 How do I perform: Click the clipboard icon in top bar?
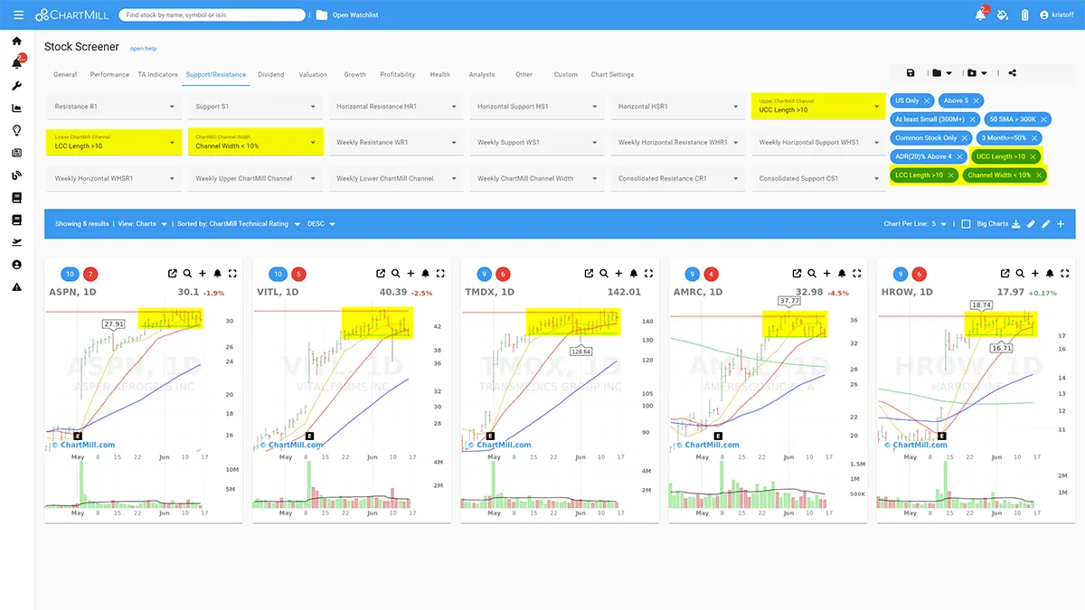tap(1024, 14)
